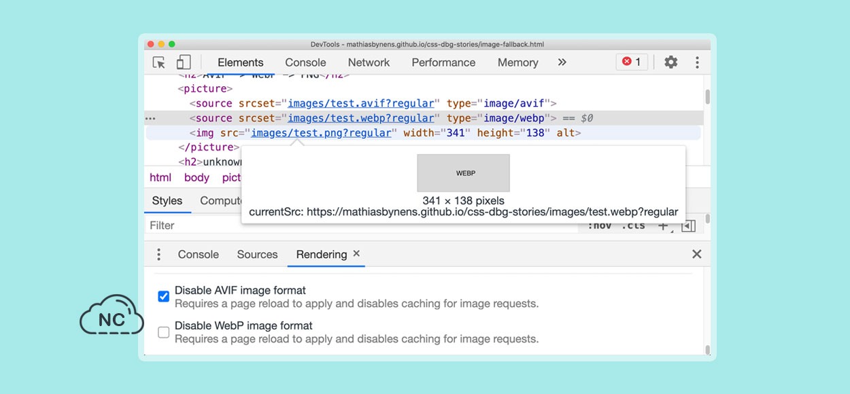Check Disable WebP image format
This screenshot has width=850, height=394.
[163, 332]
